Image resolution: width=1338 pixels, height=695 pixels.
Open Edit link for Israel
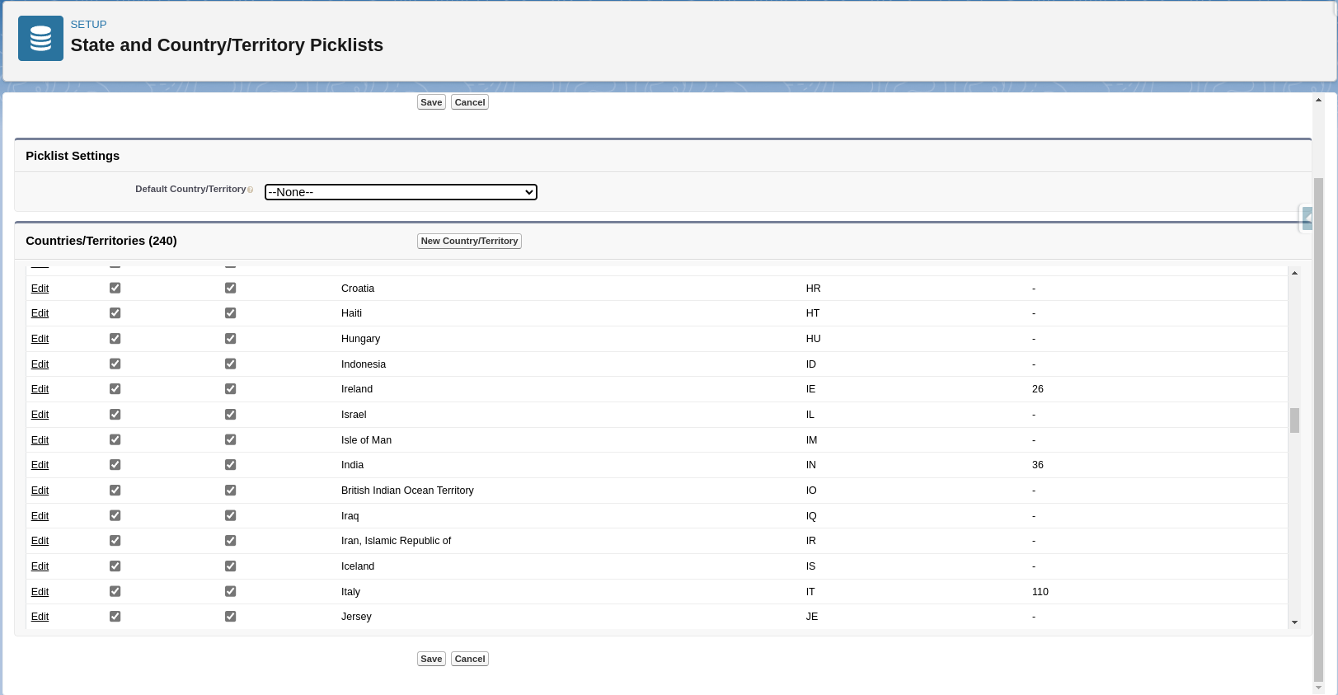(40, 415)
